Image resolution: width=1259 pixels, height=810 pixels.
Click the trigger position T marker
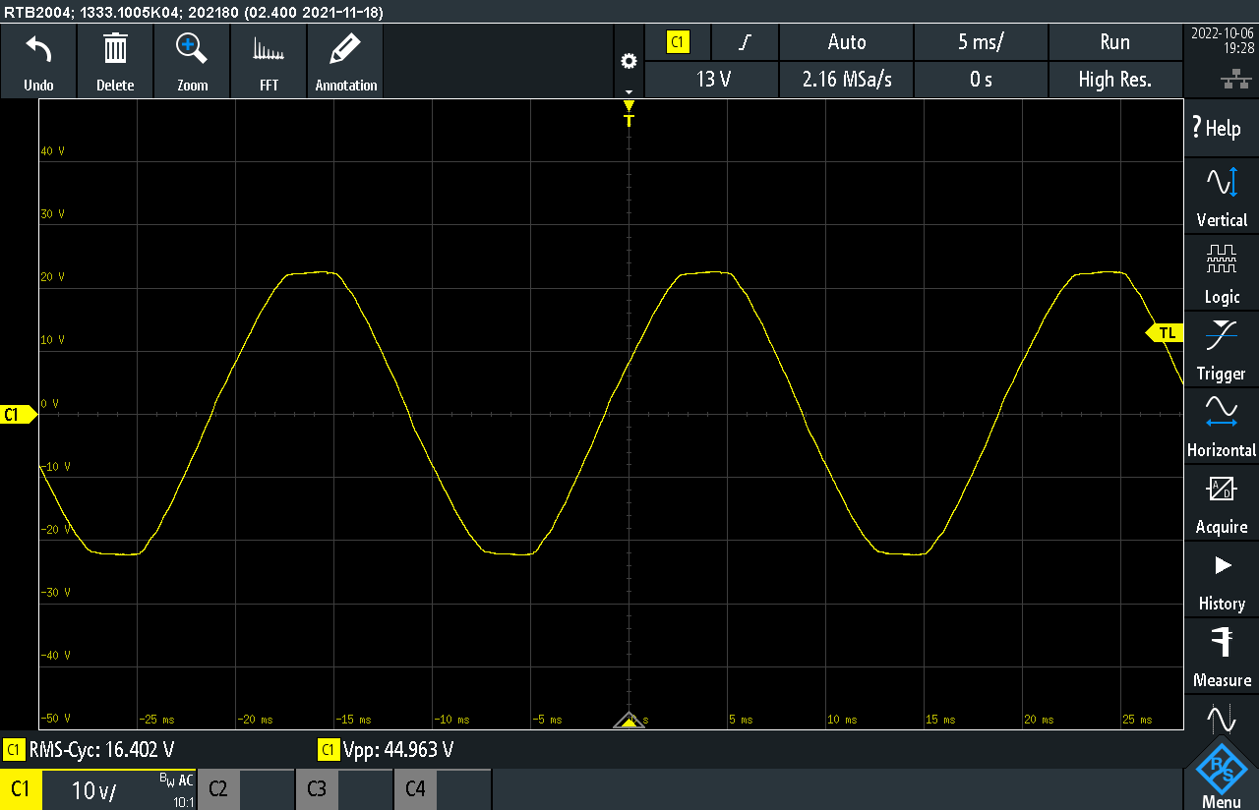tap(629, 115)
